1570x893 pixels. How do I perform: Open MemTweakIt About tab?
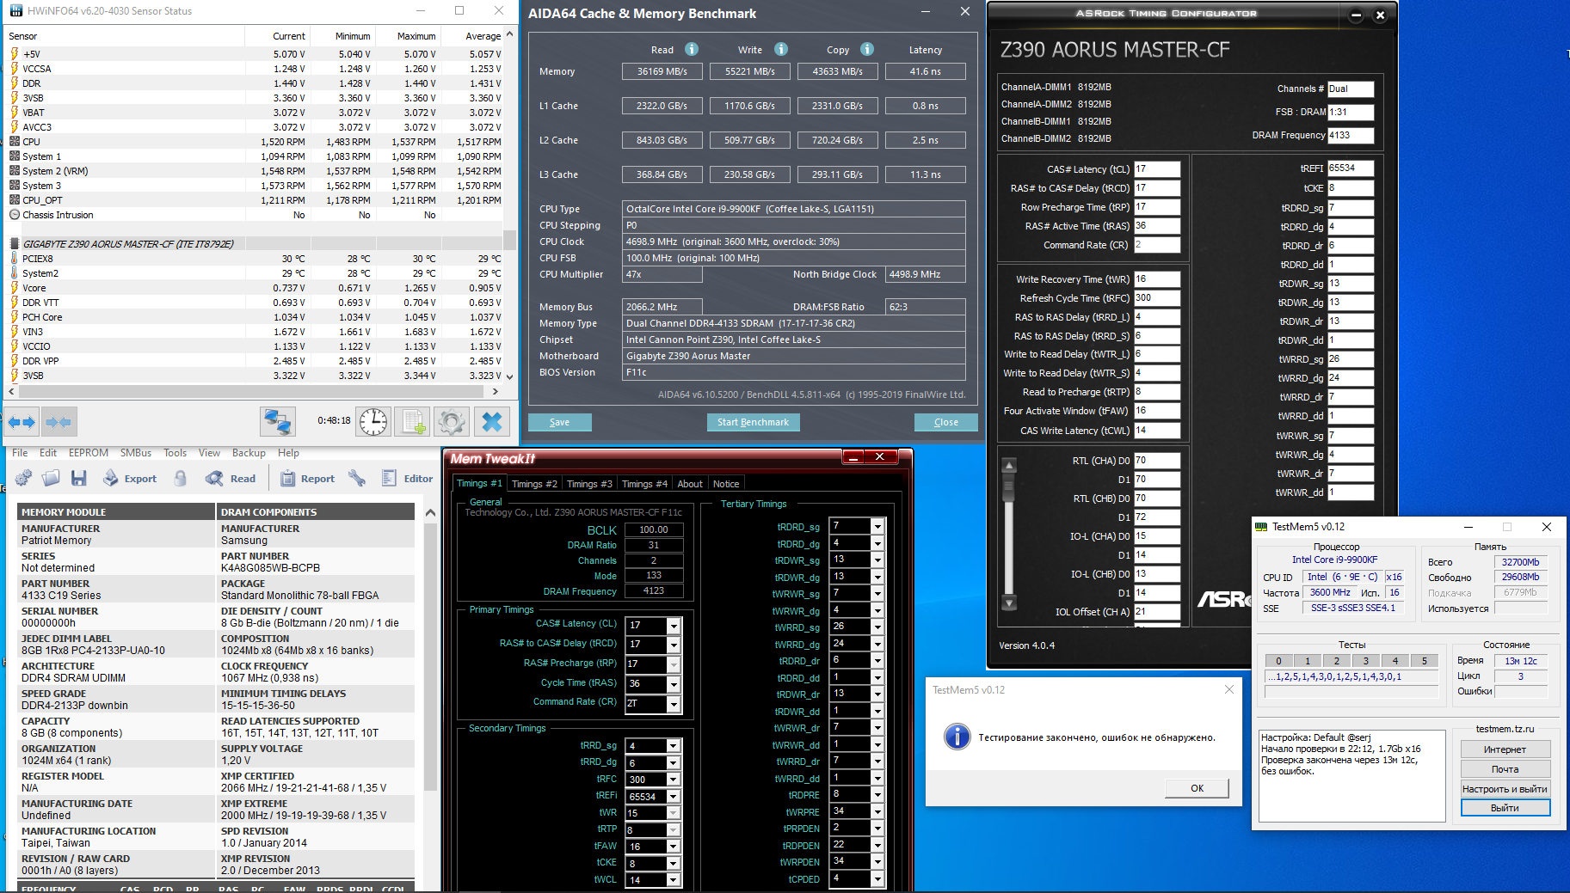pos(690,484)
